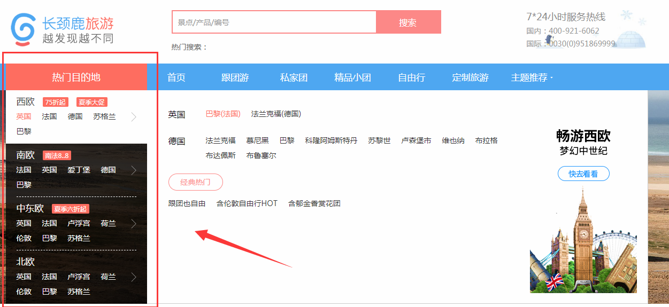Screen dimensions: 669x307
Task: Click the 75折起 discount badge
Action: coord(56,103)
